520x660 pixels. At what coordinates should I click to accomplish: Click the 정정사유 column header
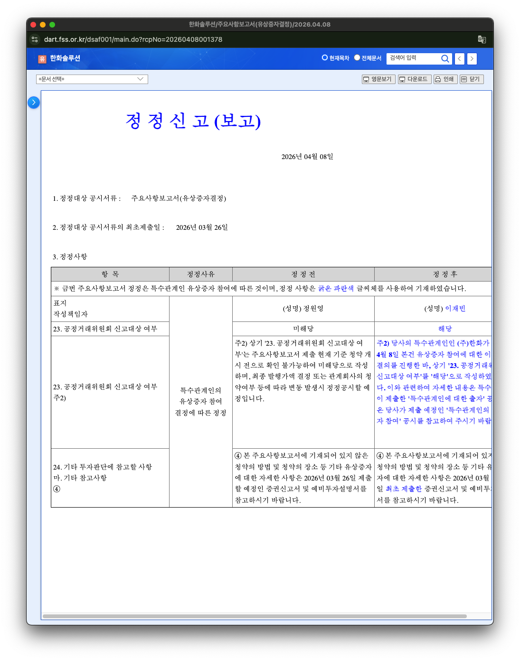coord(201,274)
